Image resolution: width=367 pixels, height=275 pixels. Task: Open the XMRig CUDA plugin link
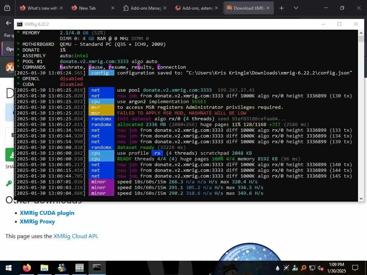[x=47, y=213]
